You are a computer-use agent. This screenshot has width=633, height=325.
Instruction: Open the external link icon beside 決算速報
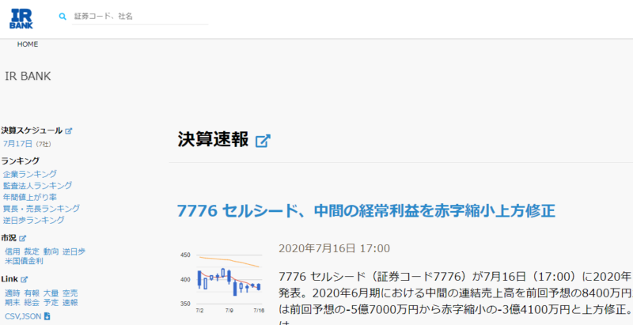click(x=263, y=141)
